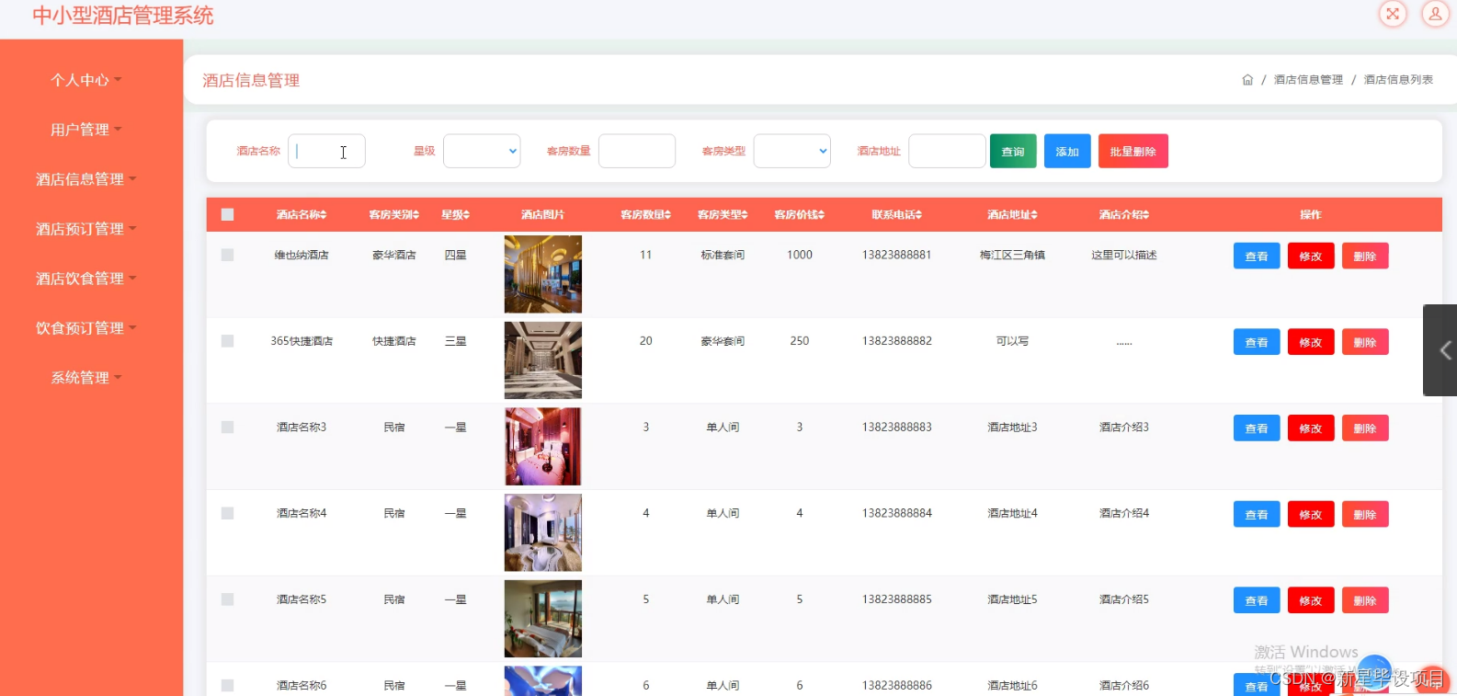1457x696 pixels.
Task: Open the 星级 filter dropdown
Action: coord(482,152)
